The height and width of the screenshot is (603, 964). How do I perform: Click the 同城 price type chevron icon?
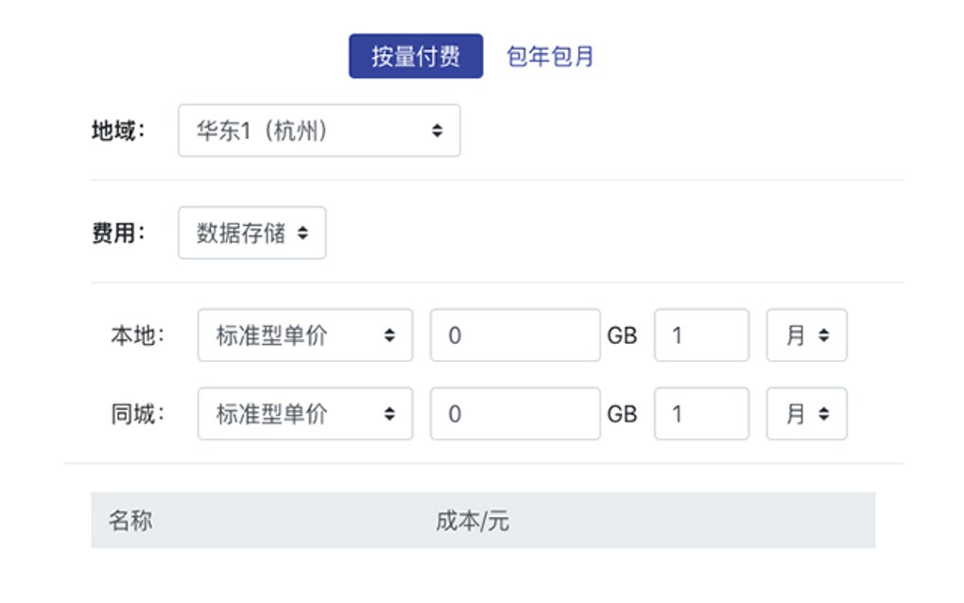click(391, 413)
